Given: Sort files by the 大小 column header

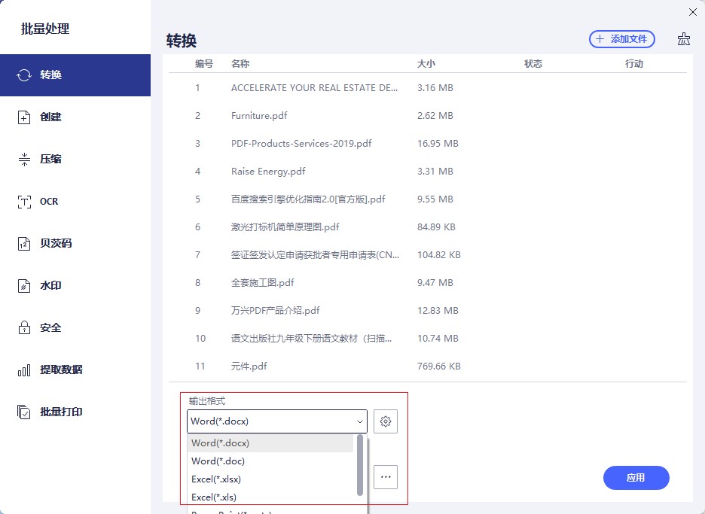Looking at the screenshot, I should [x=427, y=63].
